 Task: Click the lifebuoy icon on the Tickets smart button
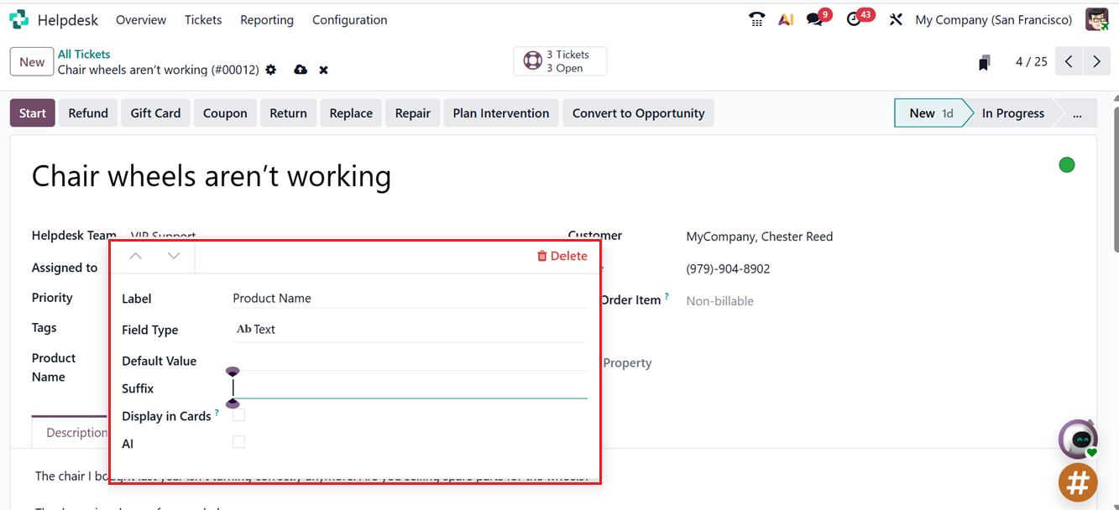[x=532, y=60]
